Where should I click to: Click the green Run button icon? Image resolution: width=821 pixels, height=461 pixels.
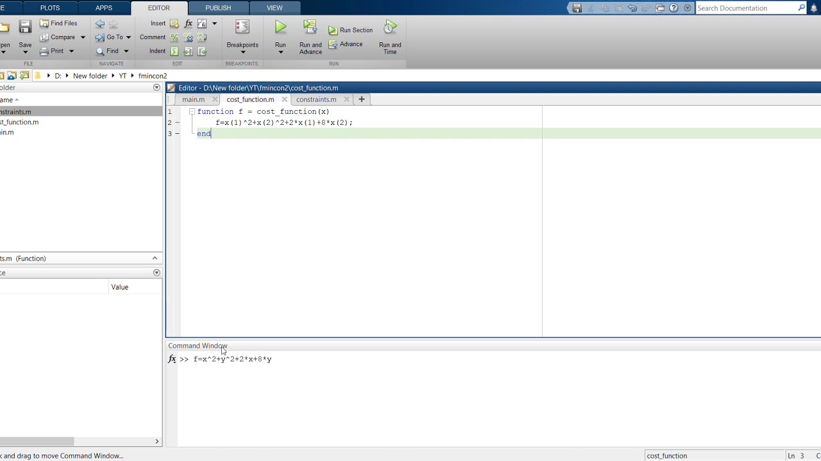pyautogui.click(x=280, y=27)
